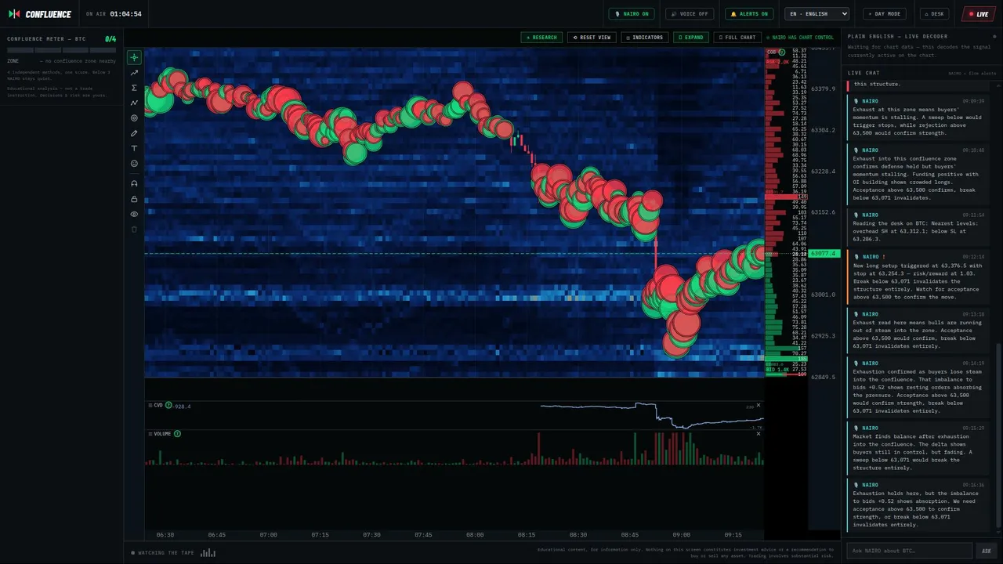This screenshot has width=1003, height=564.
Task: Open the Indicators menu
Action: (x=645, y=37)
